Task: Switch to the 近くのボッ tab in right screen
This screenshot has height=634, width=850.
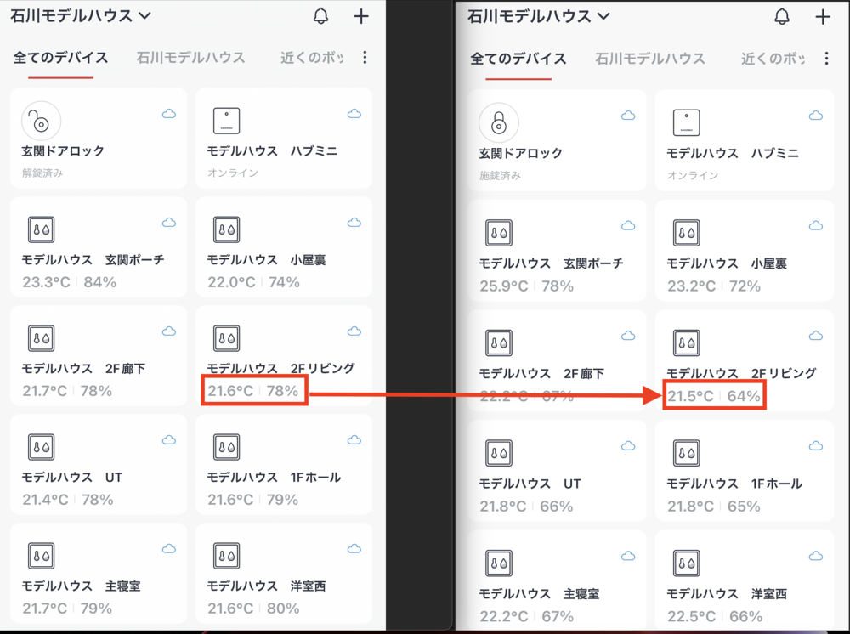Action: [x=773, y=59]
